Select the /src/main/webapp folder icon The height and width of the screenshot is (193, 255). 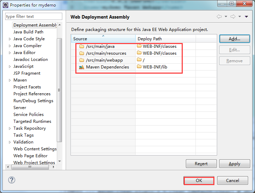[82, 60]
